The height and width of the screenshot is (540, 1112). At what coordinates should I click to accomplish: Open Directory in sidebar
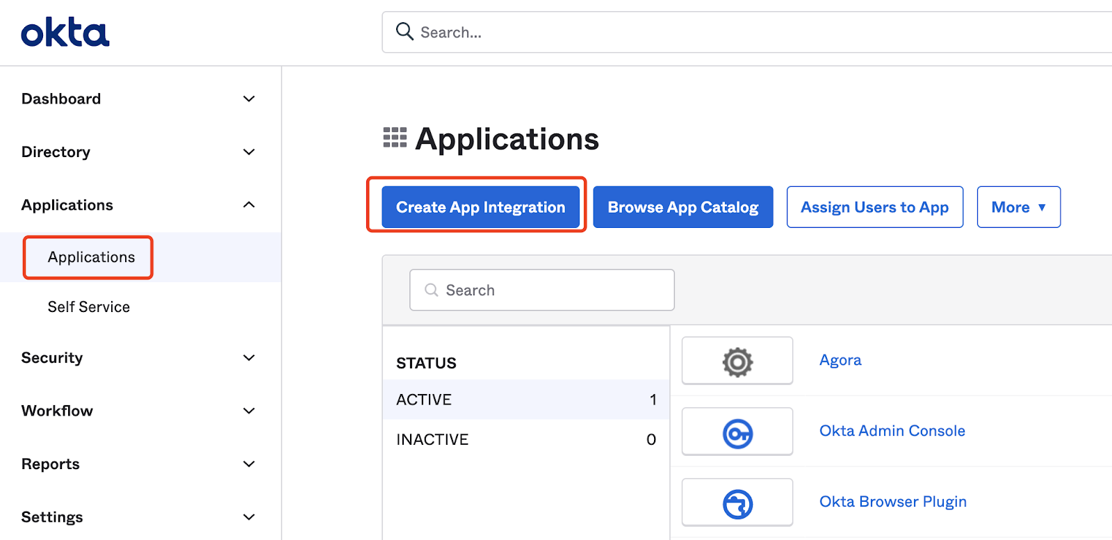[56, 152]
